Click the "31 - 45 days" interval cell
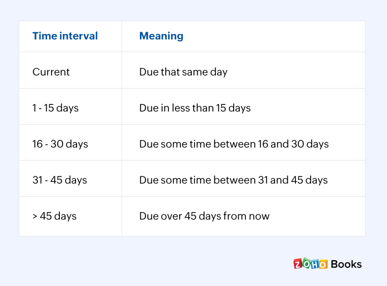Viewport: 387px width, 286px height. (x=60, y=180)
